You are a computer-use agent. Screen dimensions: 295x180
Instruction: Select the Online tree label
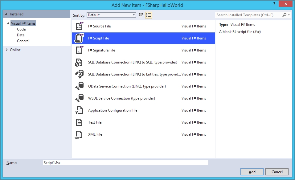15,50
